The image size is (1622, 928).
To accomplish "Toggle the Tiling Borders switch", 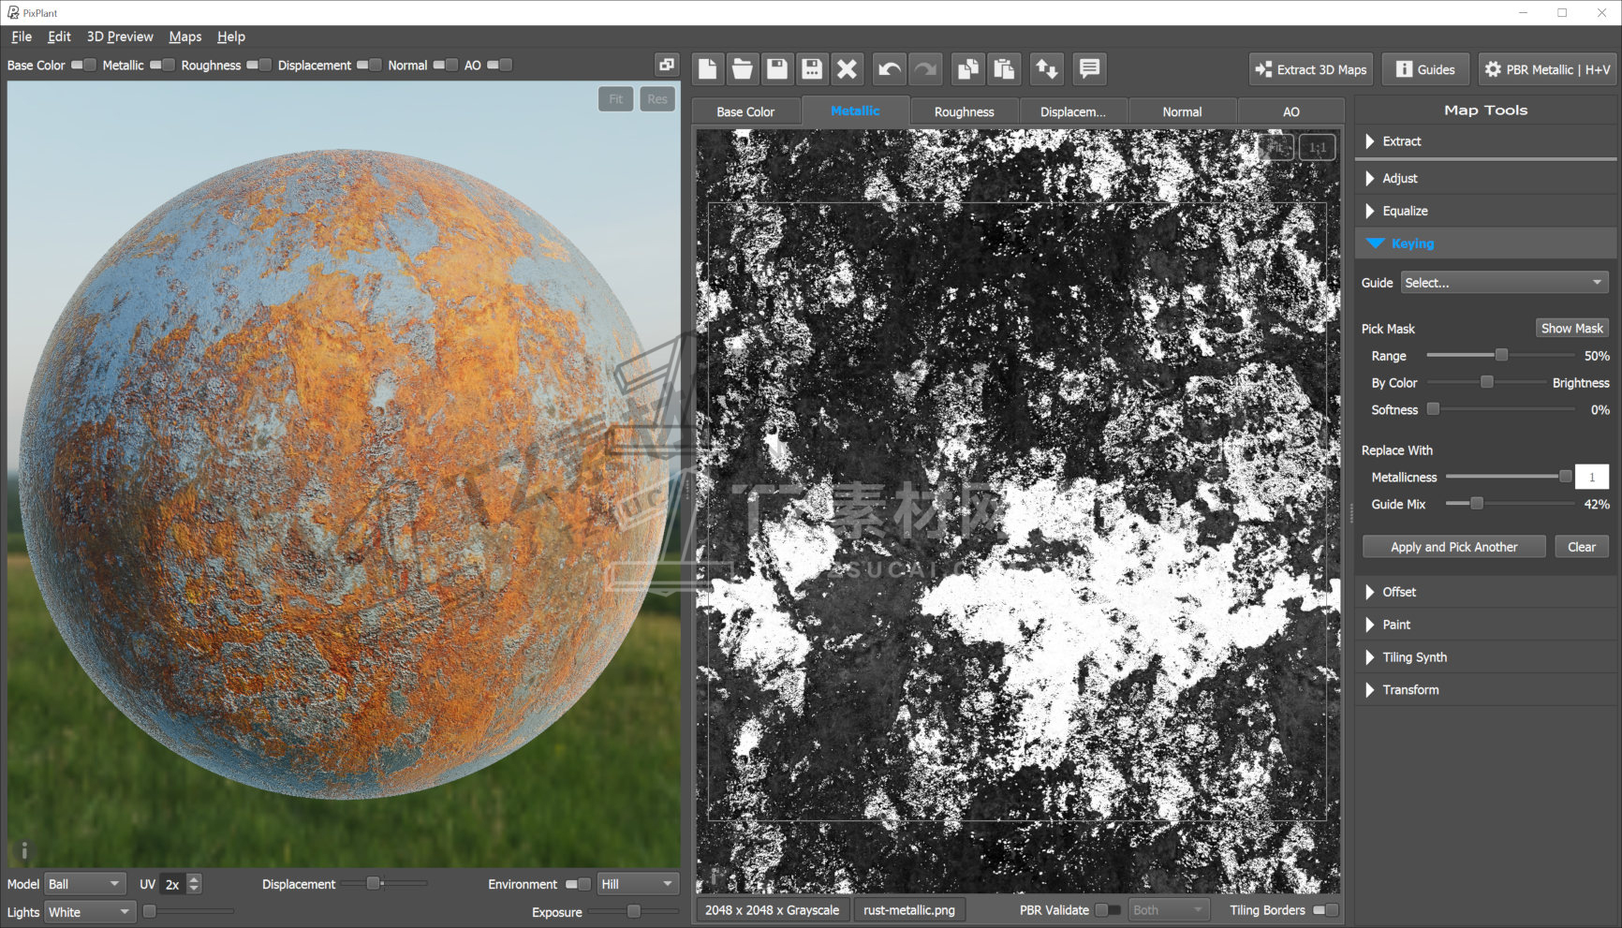I will (1325, 910).
